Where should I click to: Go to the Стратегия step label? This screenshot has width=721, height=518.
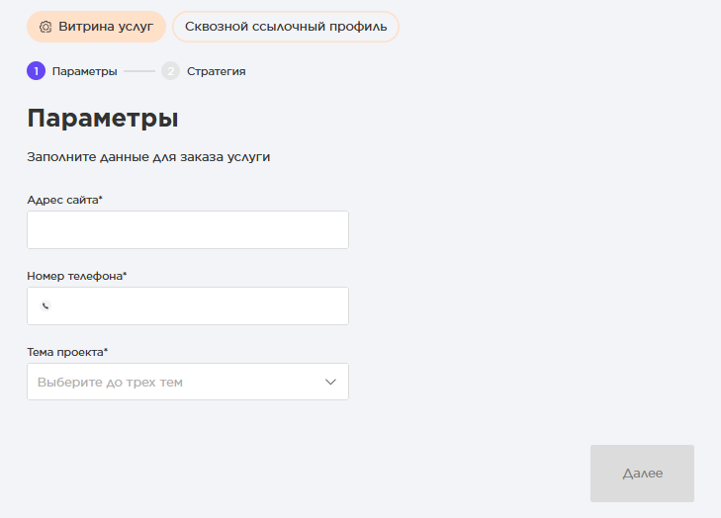pos(216,71)
